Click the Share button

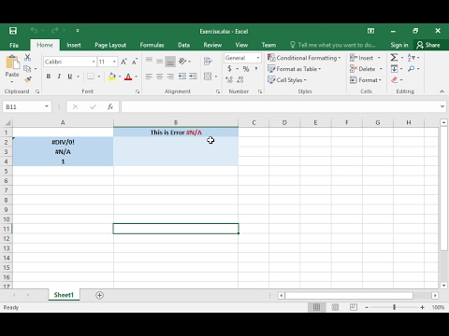tap(428, 45)
